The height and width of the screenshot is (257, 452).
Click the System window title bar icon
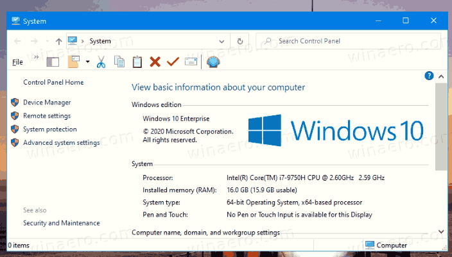click(x=15, y=21)
